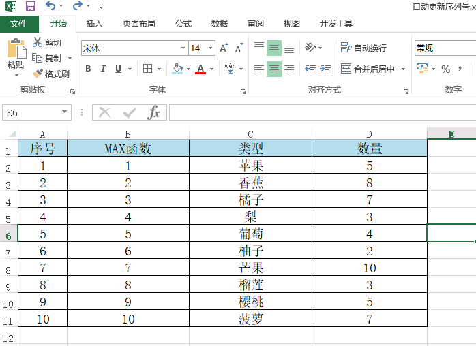This screenshot has width=476, height=346.
Task: Click the fx insert function icon
Action: (154, 112)
